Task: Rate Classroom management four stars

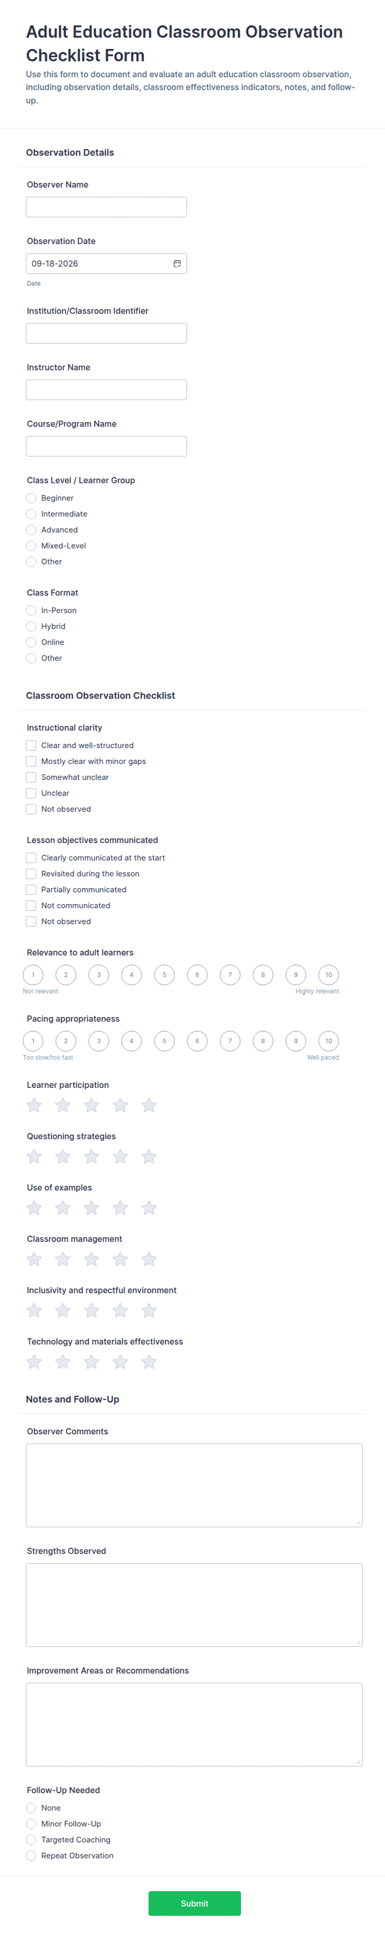Action: [120, 1259]
